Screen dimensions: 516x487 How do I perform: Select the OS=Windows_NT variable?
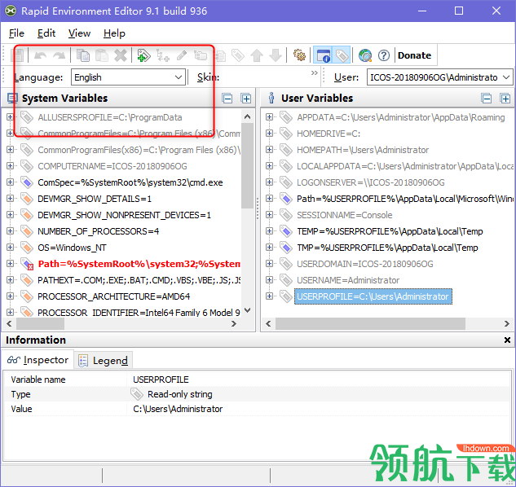point(72,248)
